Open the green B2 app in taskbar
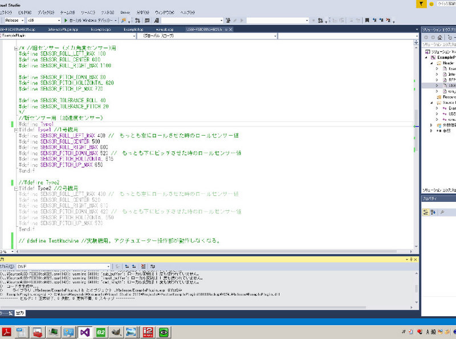 101,332
